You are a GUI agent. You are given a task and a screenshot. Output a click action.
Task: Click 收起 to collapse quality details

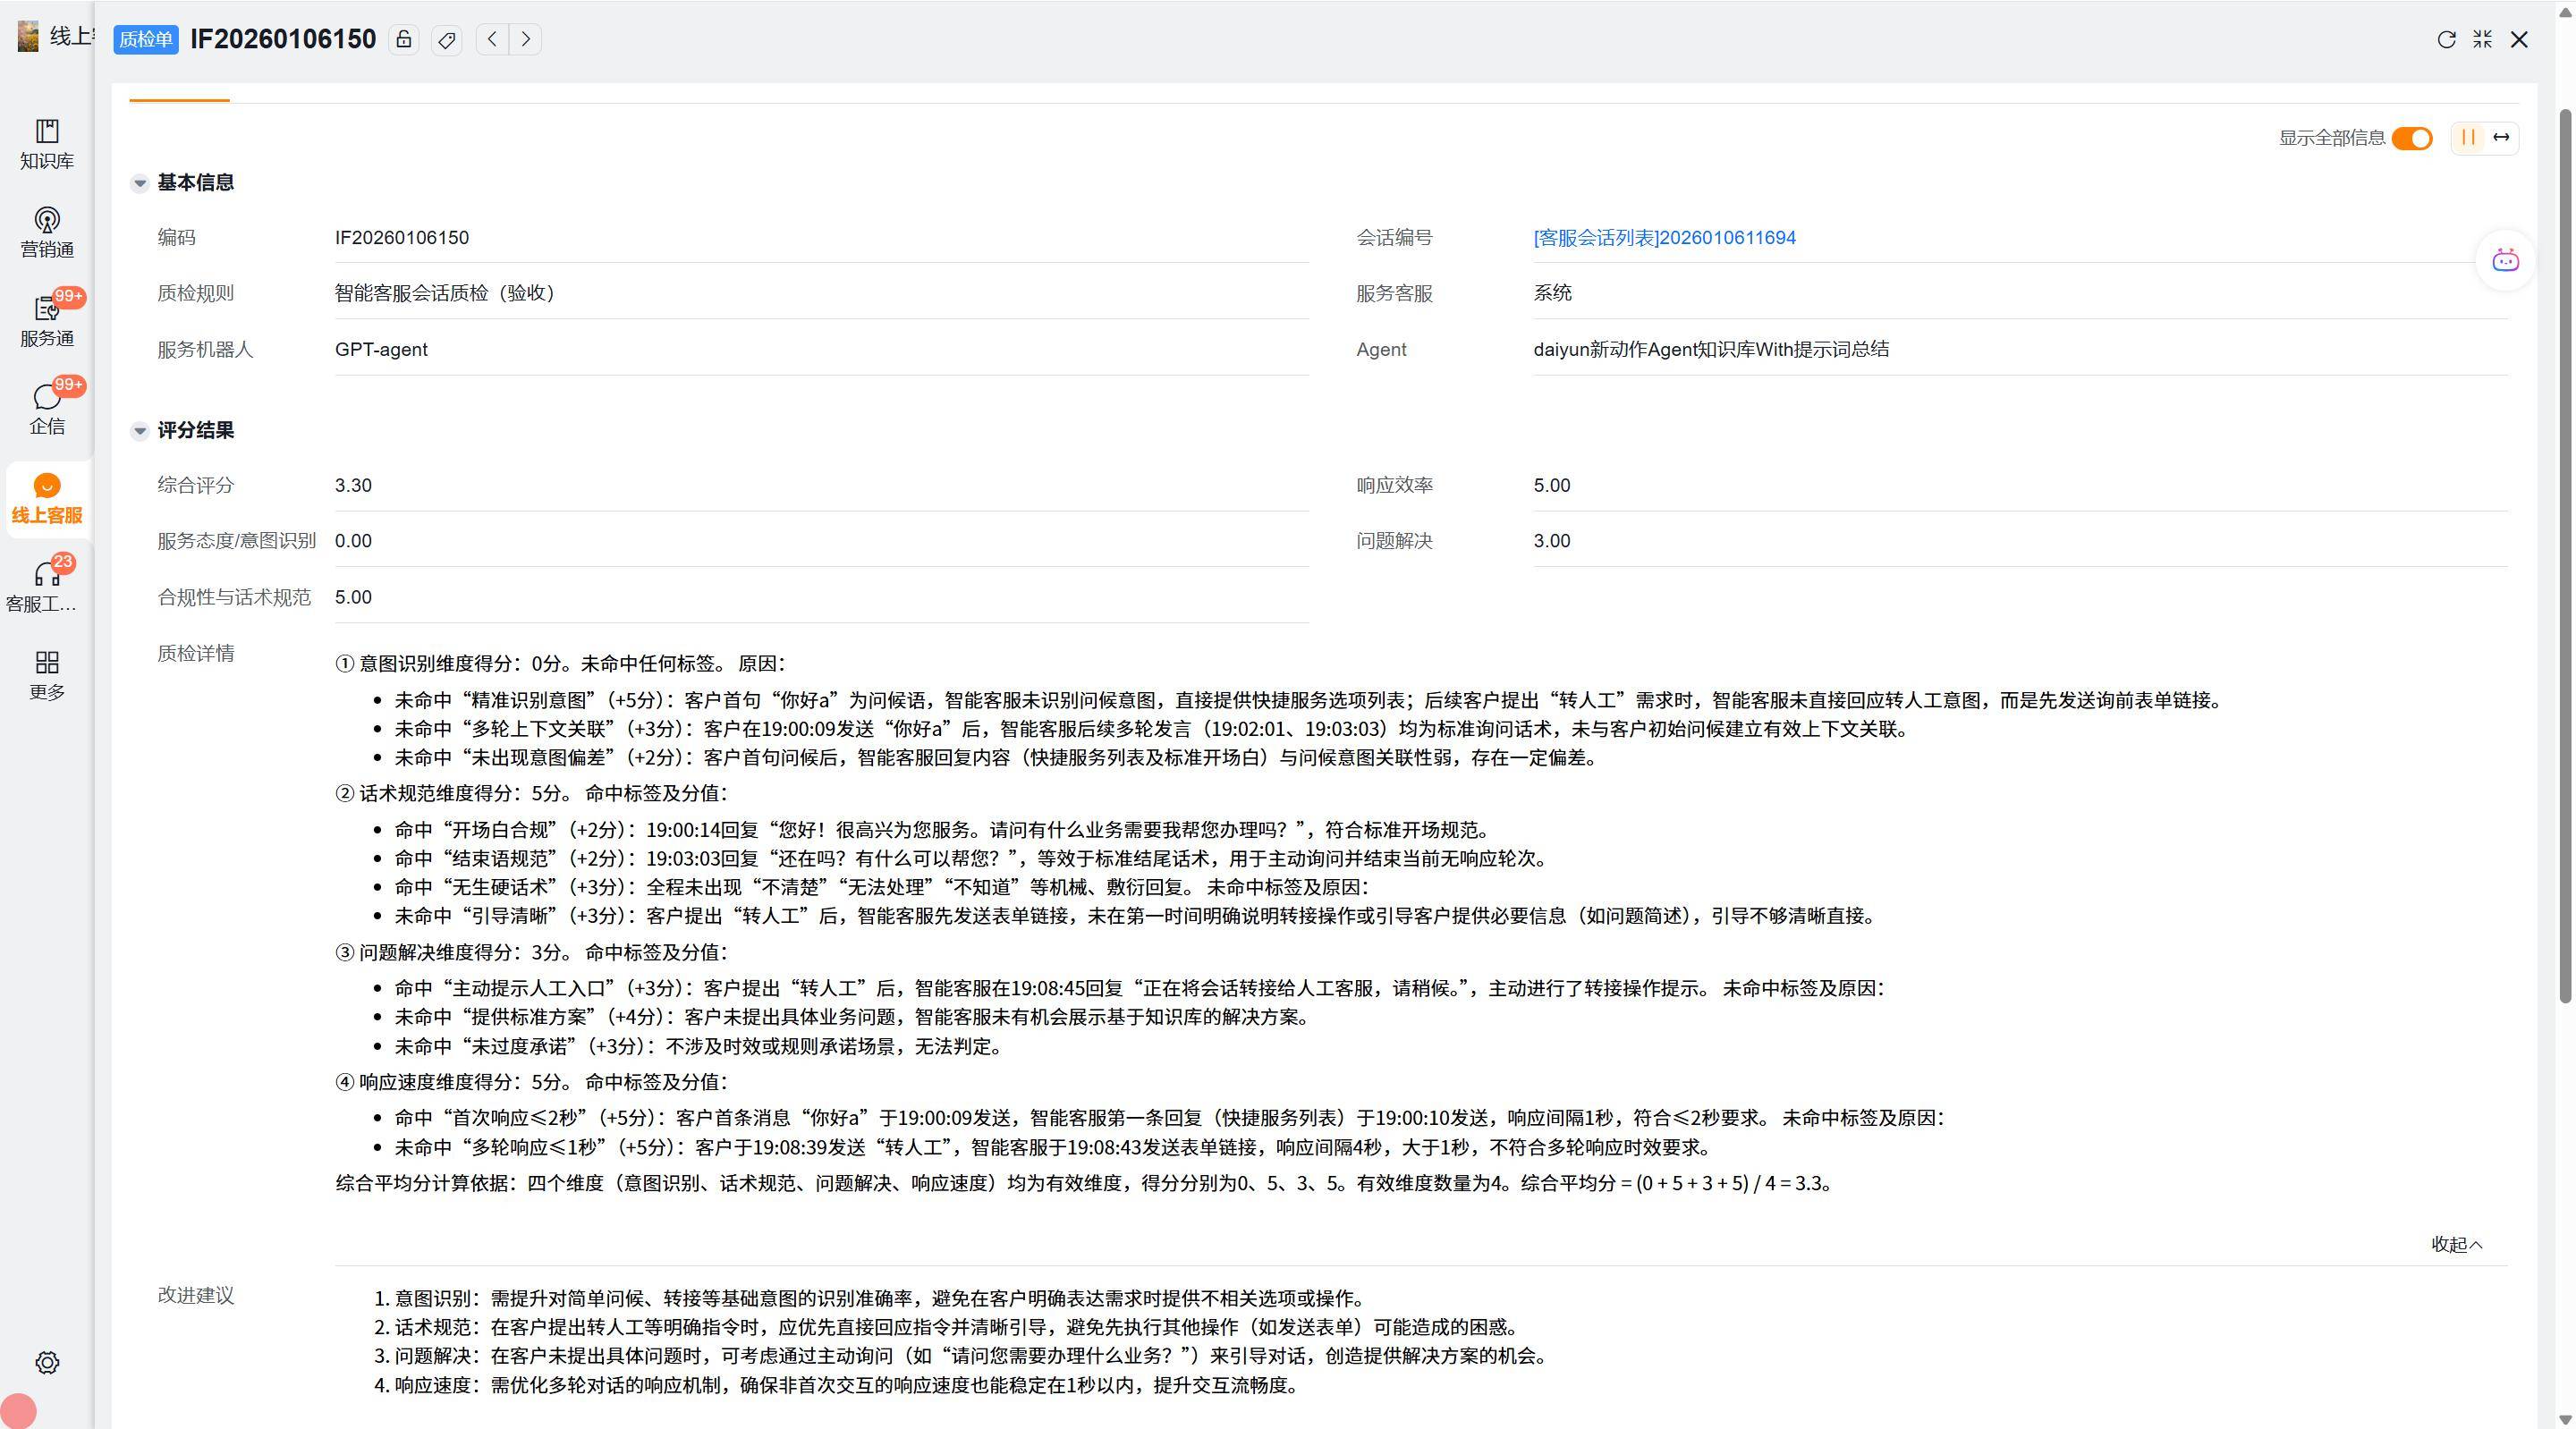click(2456, 1244)
